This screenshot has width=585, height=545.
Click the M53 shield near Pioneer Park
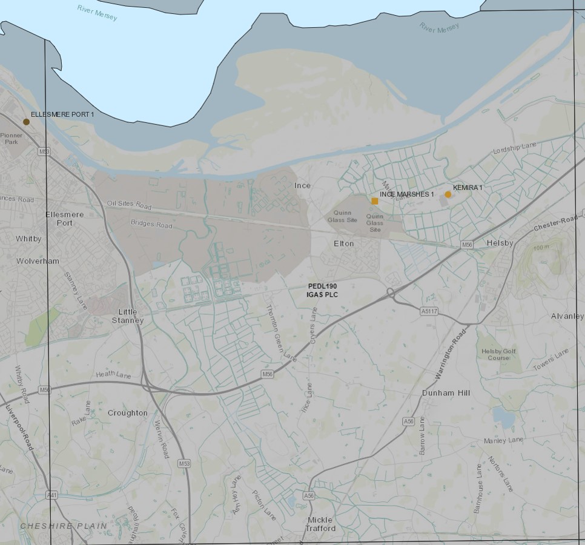[x=44, y=151]
